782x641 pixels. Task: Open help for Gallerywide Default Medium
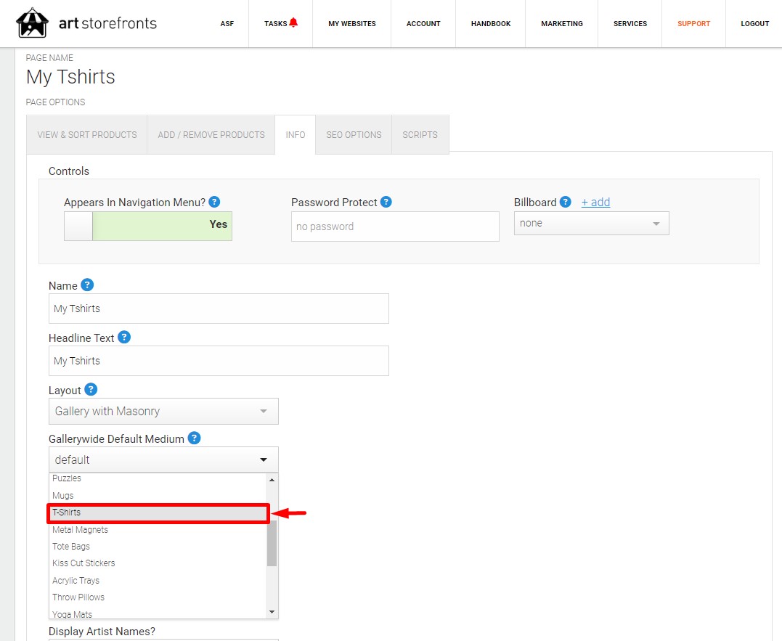(x=194, y=438)
